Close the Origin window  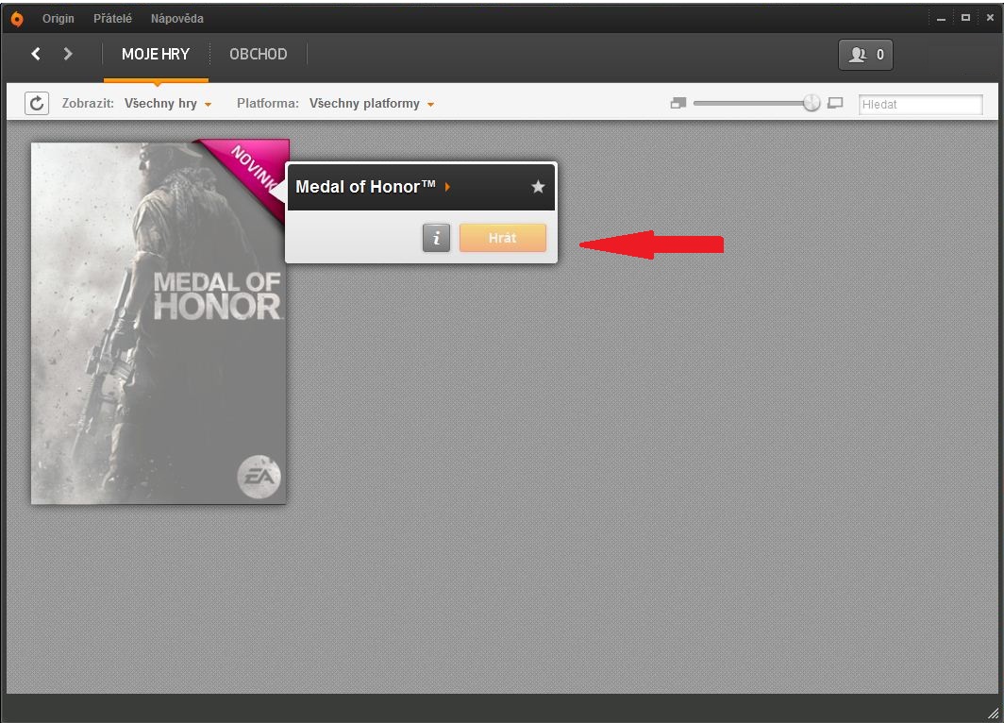click(990, 18)
